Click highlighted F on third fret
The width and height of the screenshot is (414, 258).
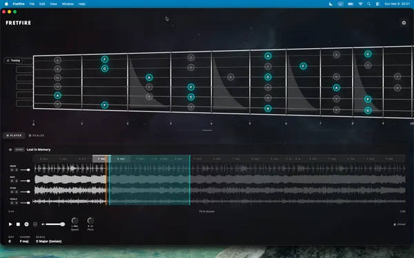[191, 87]
